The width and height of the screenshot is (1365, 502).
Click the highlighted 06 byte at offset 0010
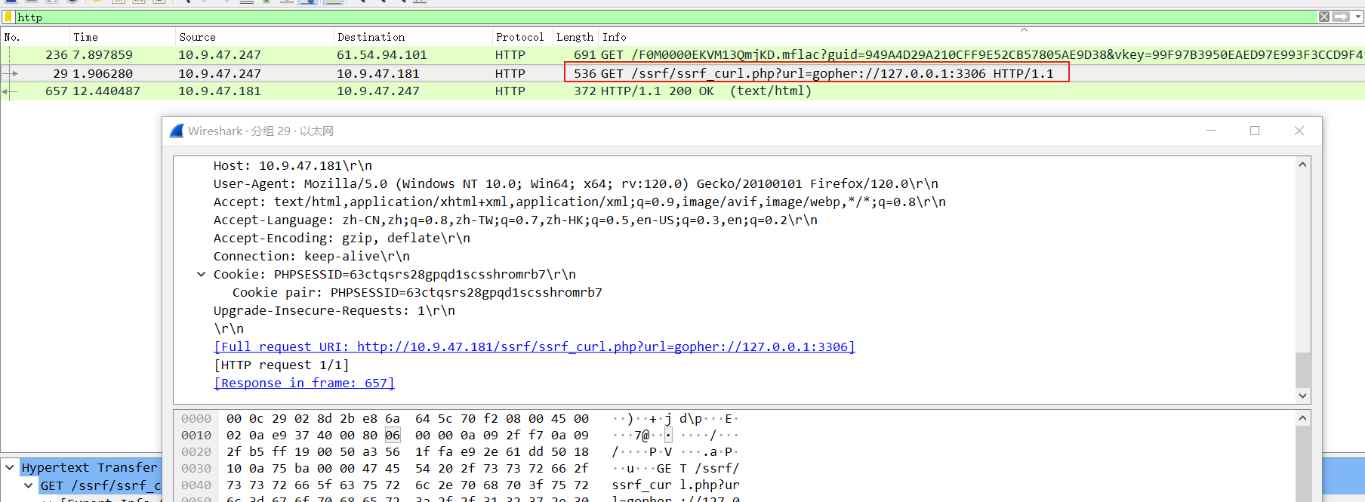393,435
